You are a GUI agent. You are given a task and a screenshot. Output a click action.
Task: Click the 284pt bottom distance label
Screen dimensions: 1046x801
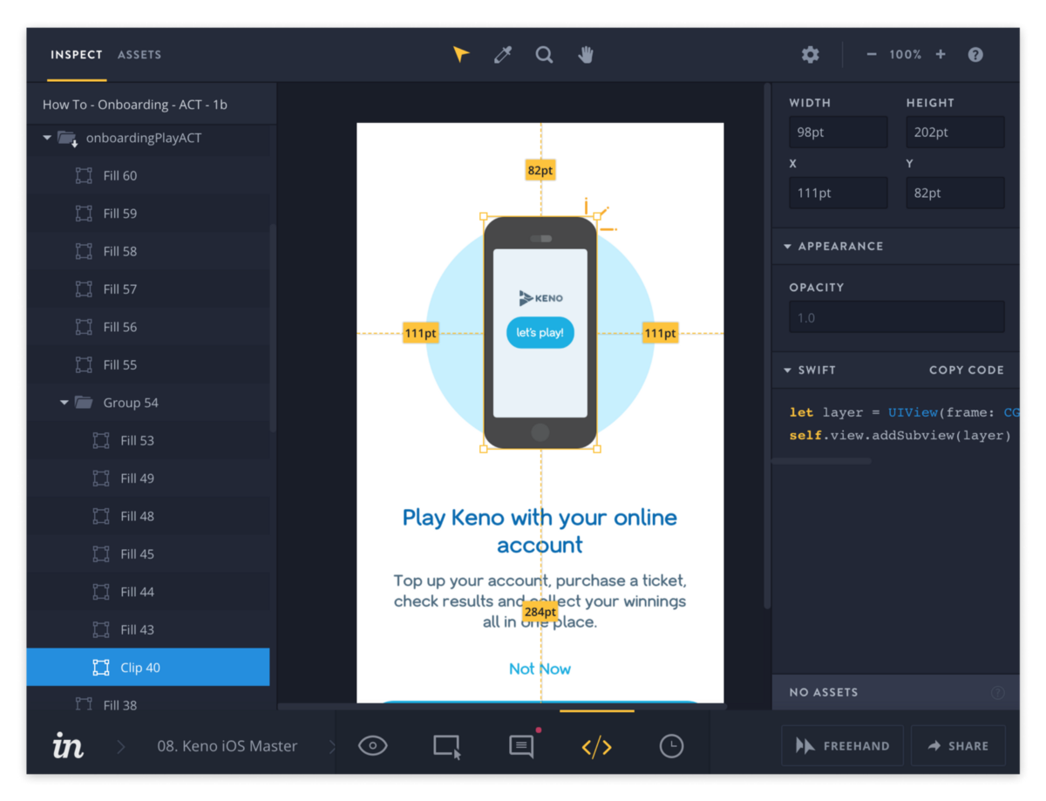tap(540, 612)
